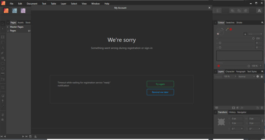Open the File menu

(12, 3)
